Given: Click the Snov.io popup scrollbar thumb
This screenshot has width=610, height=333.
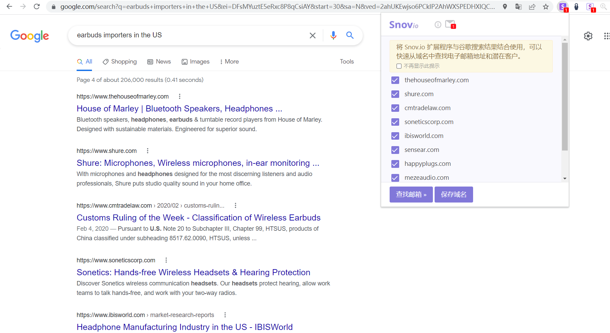Looking at the screenshot, I should coord(565,97).
